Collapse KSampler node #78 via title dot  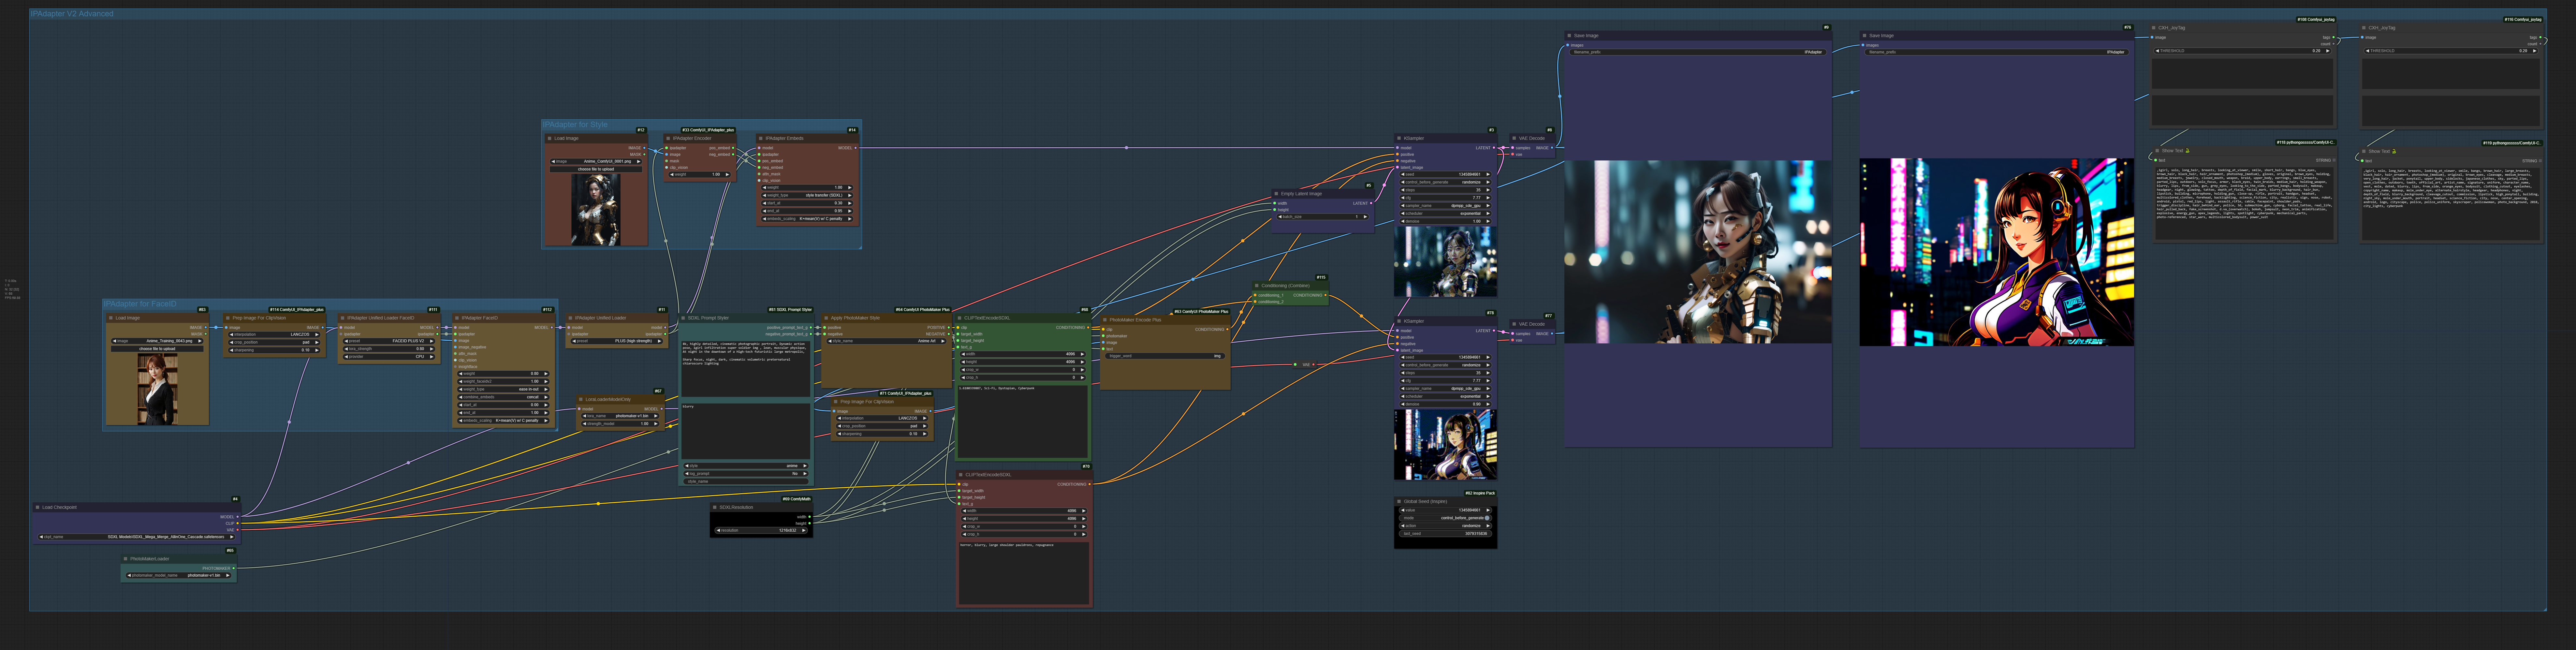pos(1399,321)
